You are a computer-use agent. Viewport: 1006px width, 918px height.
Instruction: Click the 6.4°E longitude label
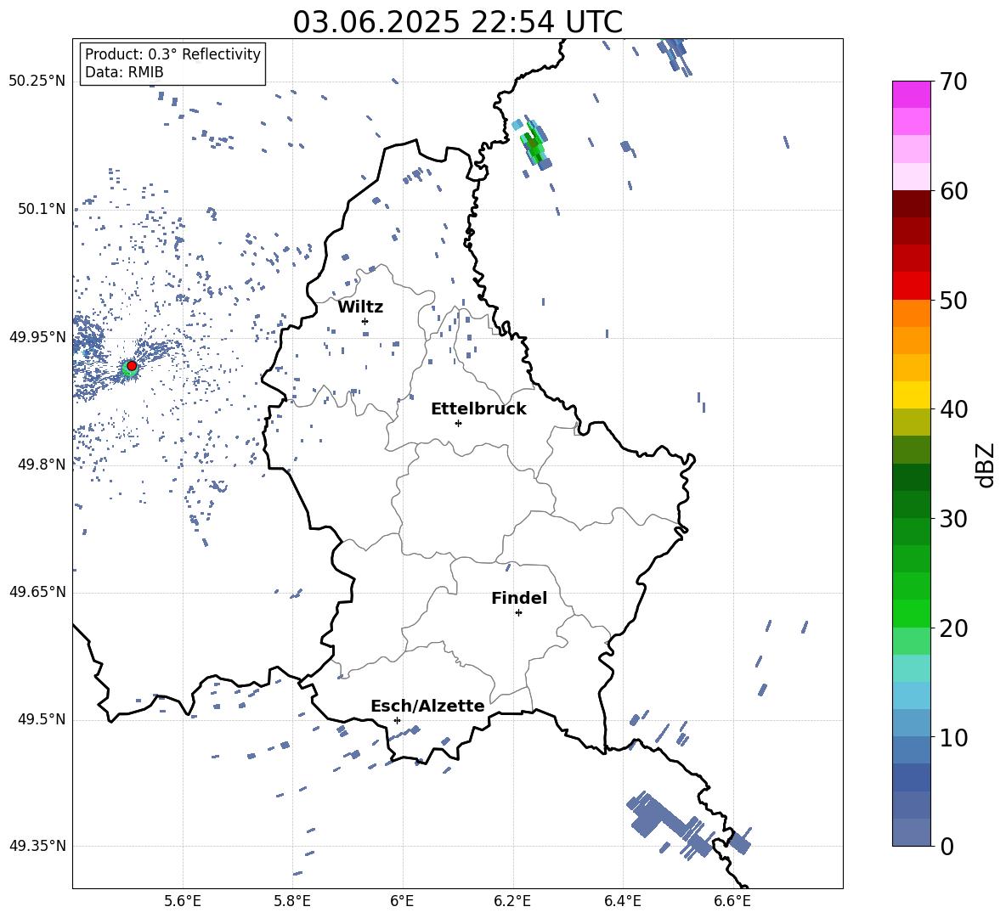pyautogui.click(x=622, y=901)
